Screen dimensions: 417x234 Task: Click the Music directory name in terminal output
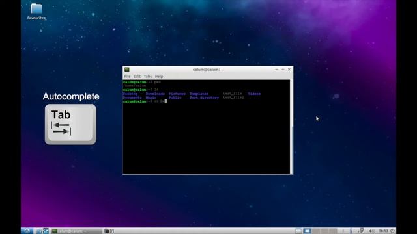(151, 97)
